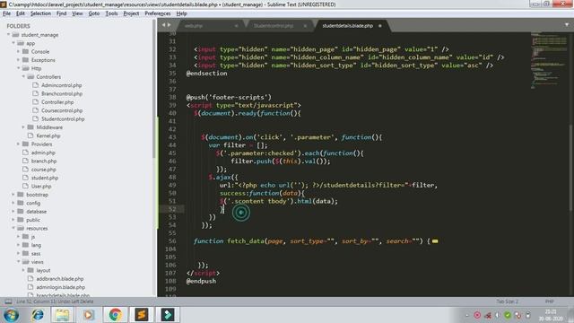Launch Internet Explorer from taskbar
The image size is (574, 323).
38,315
